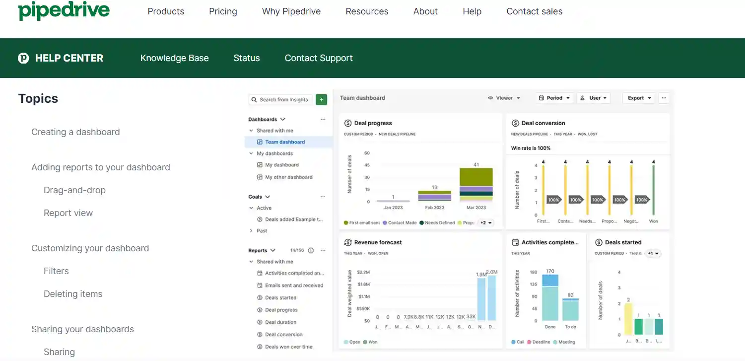This screenshot has width=745, height=361.
Task: Click the Search from Insights field
Action: tap(280, 100)
